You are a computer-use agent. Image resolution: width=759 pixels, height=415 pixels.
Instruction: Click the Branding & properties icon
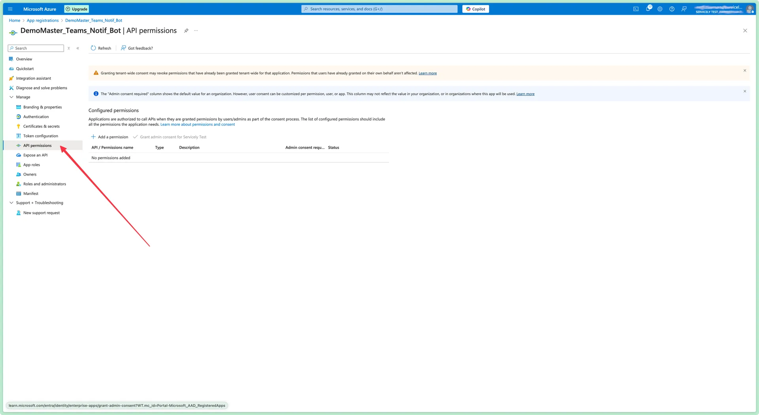click(19, 107)
